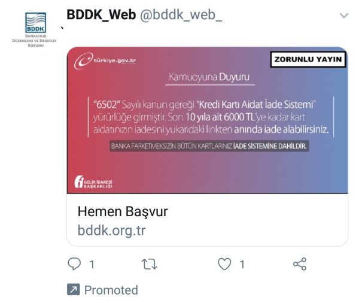Expand the tweet options chevron
This screenshot has height=303, width=359.
pos(344,16)
